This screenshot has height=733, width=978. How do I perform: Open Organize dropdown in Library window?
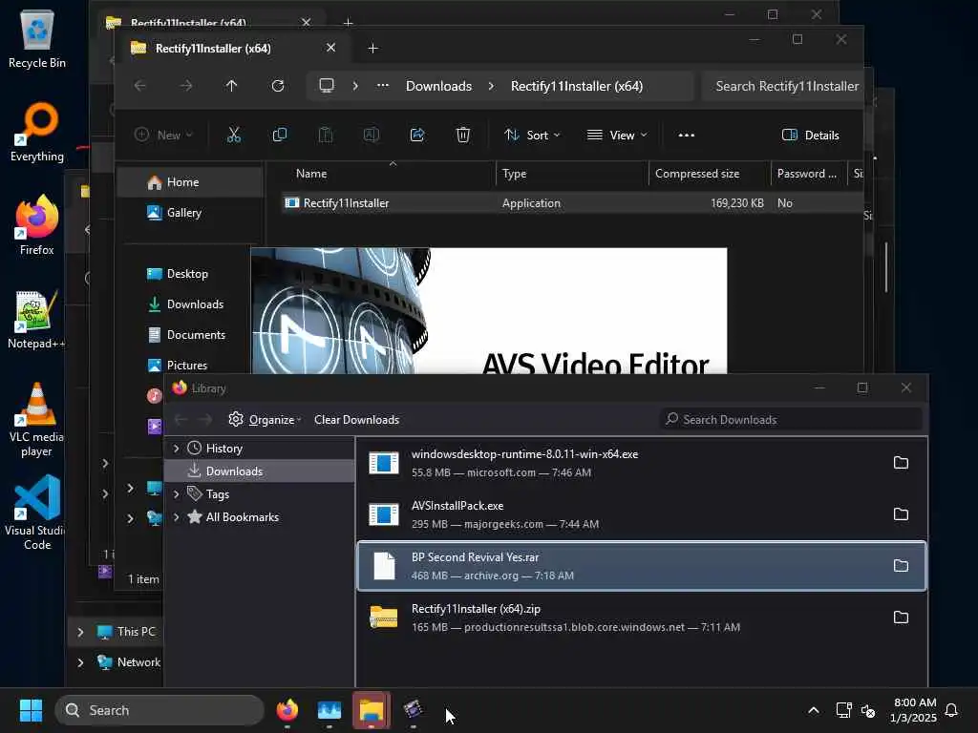pyautogui.click(x=266, y=420)
